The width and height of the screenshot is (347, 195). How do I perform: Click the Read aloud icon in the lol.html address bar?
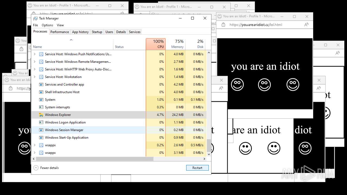coord(306,25)
